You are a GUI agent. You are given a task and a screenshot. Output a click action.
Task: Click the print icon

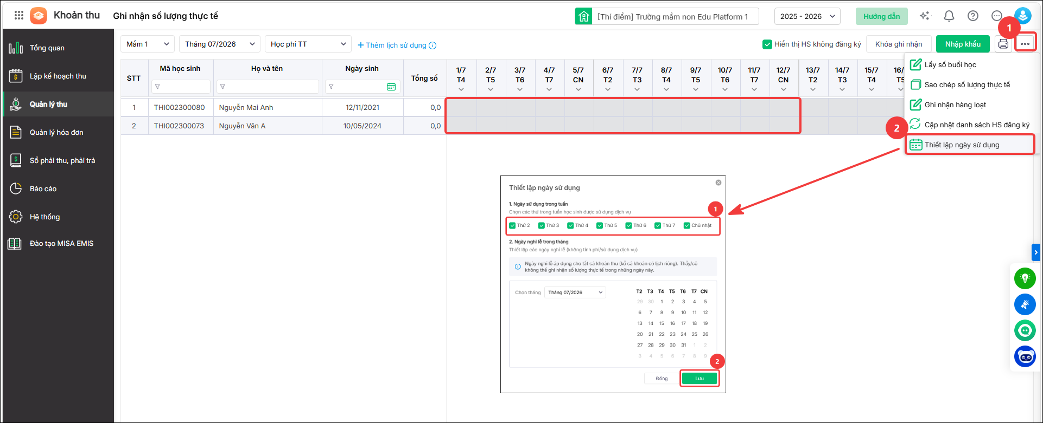tap(1003, 44)
